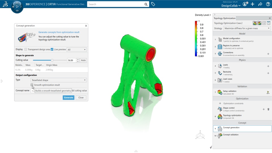Click the Density Level color legend bar
Screen dimensions: 272x153
click(x=196, y=39)
